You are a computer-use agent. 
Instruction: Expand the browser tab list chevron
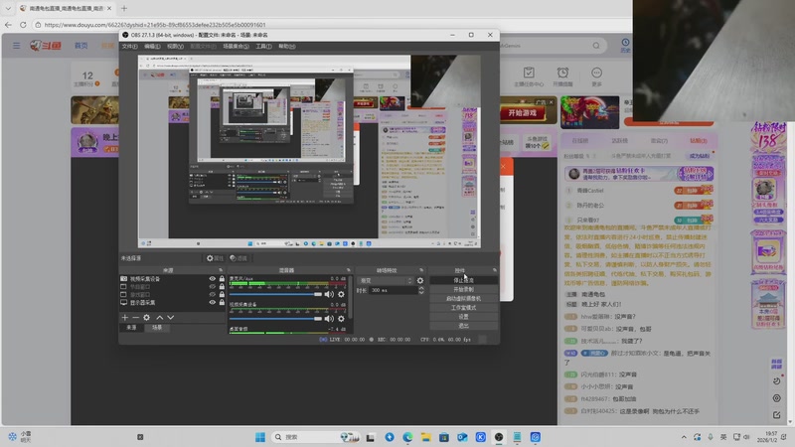pos(8,8)
